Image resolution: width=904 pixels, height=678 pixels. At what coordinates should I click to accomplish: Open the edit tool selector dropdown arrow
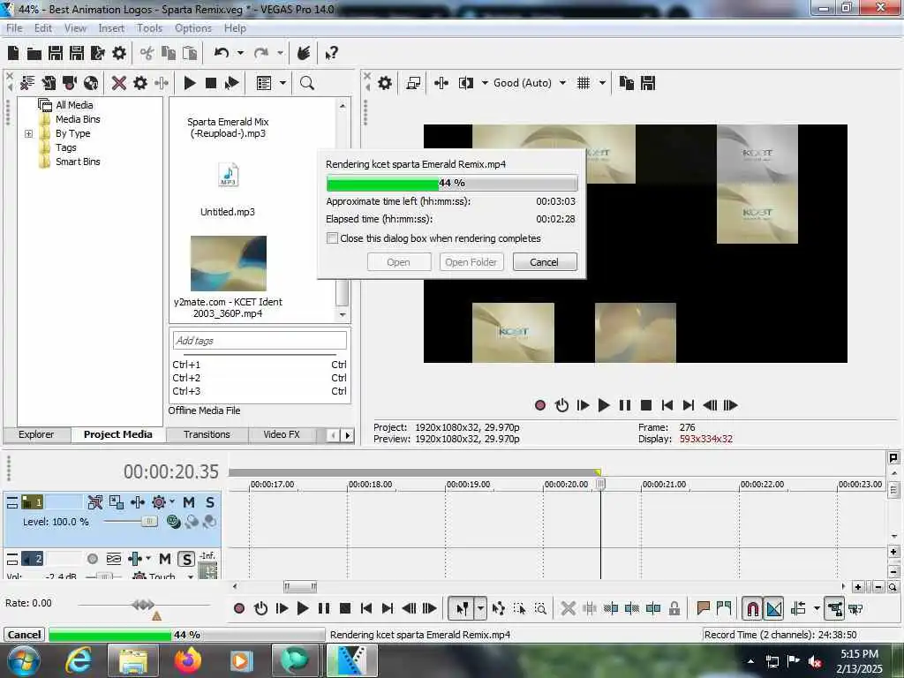point(480,608)
